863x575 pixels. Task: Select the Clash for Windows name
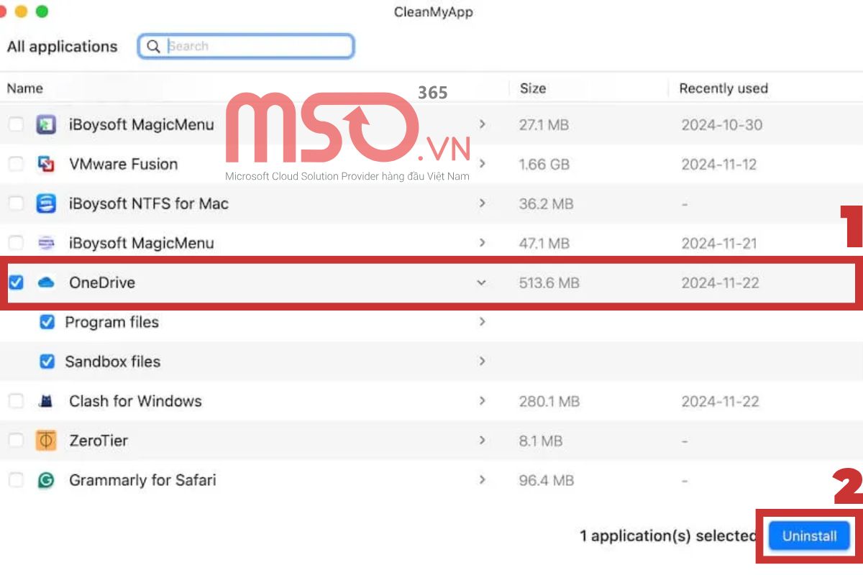(x=136, y=402)
